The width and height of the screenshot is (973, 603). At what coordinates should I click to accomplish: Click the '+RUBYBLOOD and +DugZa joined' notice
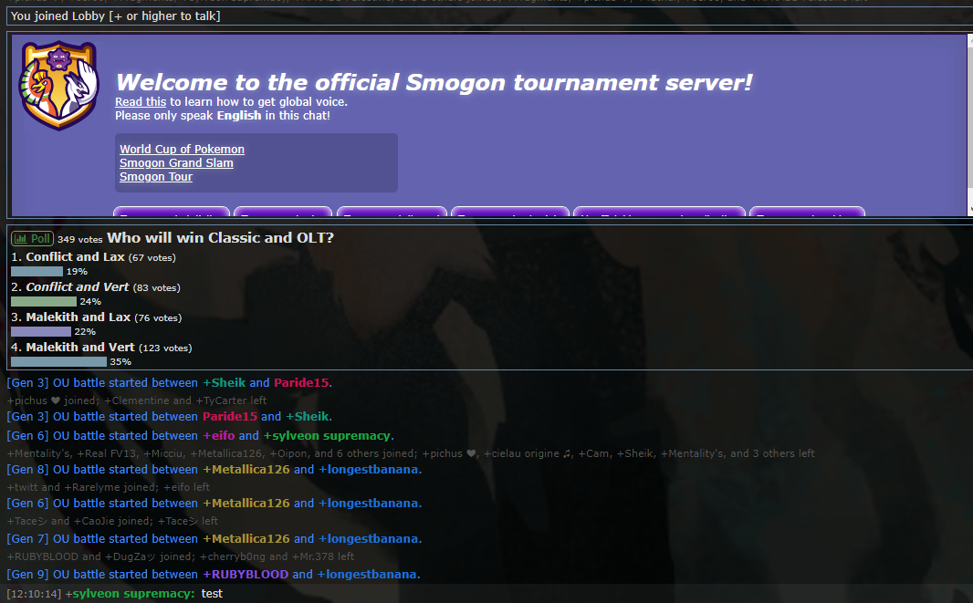tap(181, 556)
